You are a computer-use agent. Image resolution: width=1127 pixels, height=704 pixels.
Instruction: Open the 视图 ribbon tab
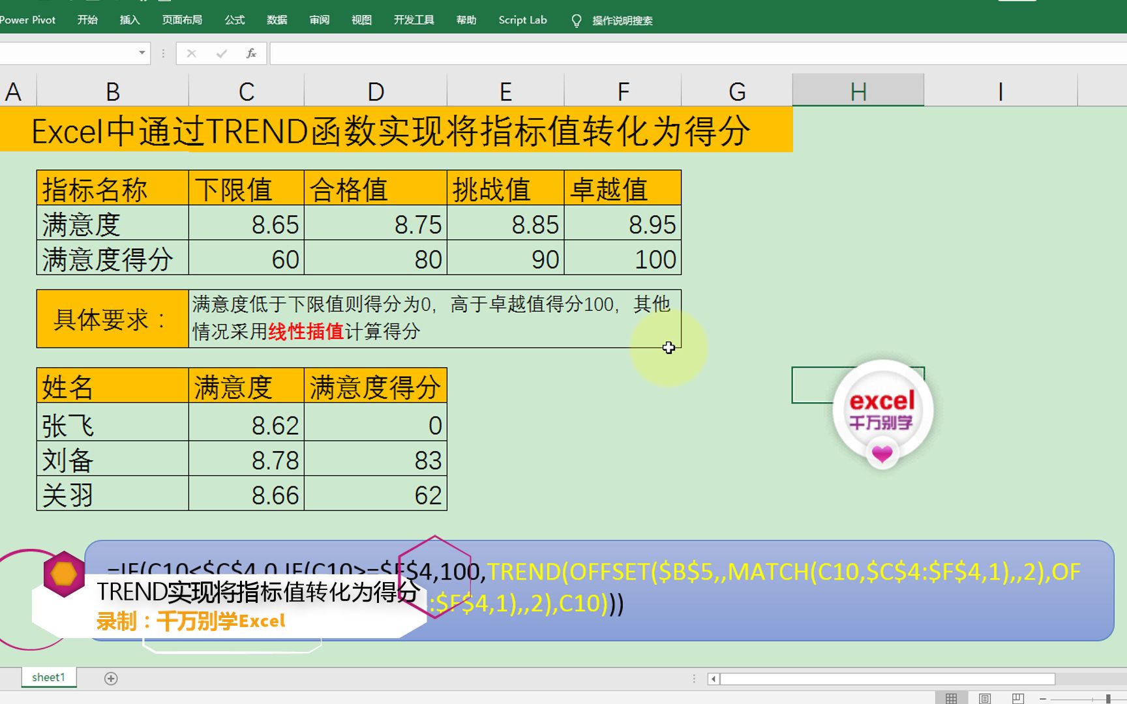362,20
